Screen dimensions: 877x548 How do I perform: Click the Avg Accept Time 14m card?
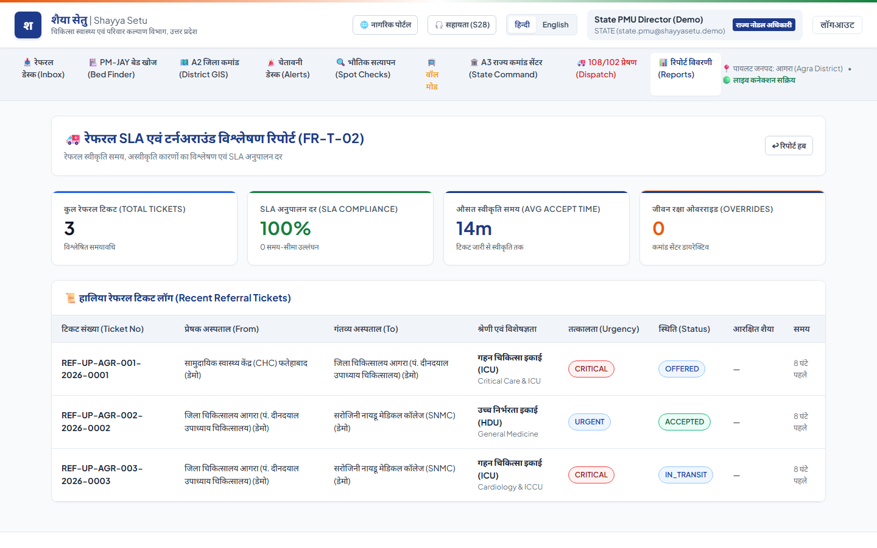tap(537, 228)
